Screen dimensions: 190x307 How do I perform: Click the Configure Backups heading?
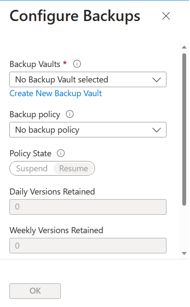pyautogui.click(x=75, y=16)
